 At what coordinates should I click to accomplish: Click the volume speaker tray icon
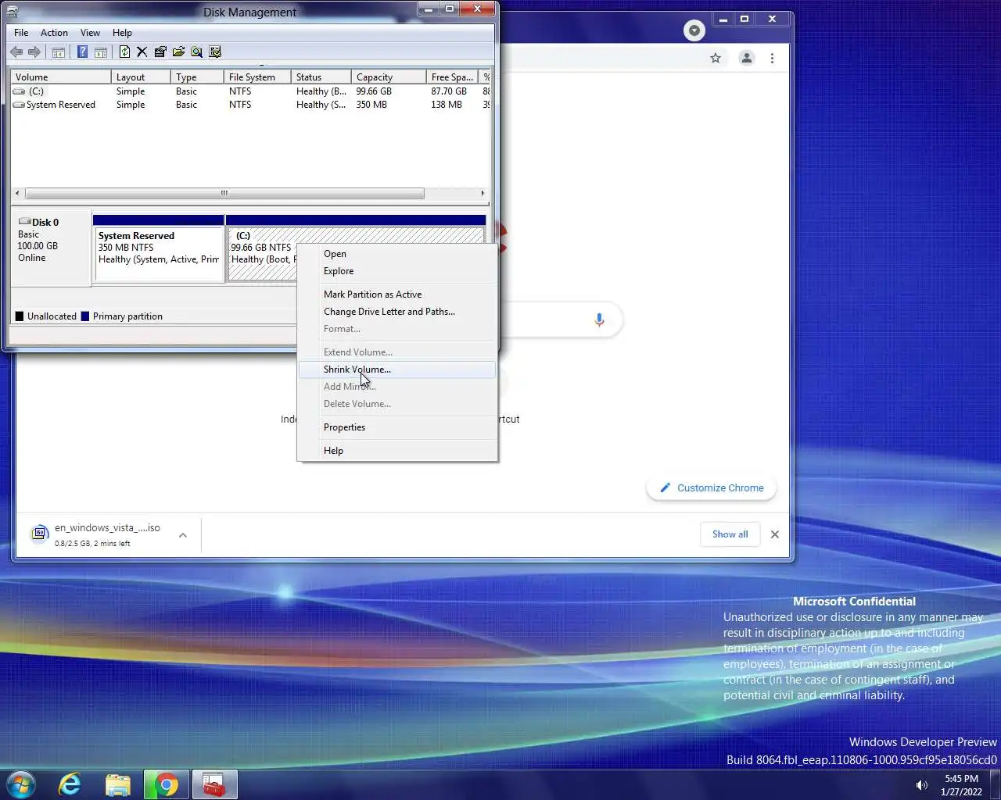(921, 785)
